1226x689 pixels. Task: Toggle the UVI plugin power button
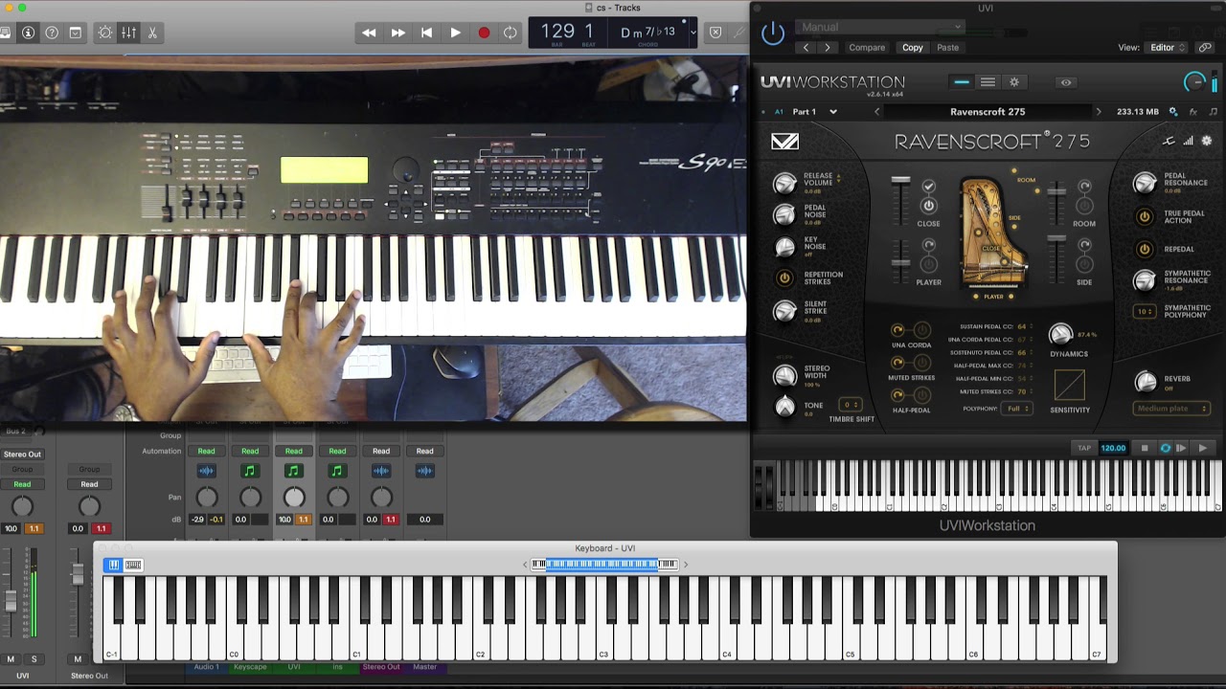(x=773, y=34)
